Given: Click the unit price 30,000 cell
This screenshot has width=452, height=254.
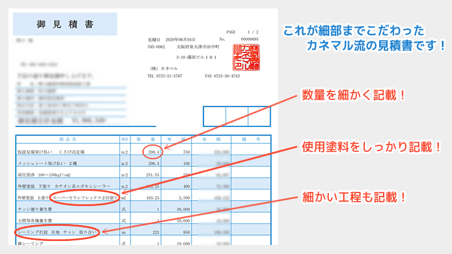Looking at the screenshot, I should pos(181,209).
